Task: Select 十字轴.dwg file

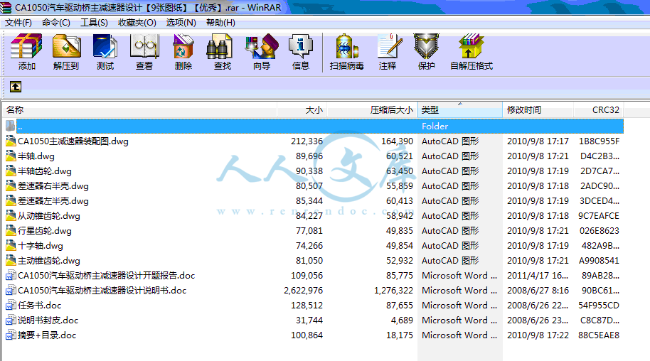Action: click(x=41, y=246)
